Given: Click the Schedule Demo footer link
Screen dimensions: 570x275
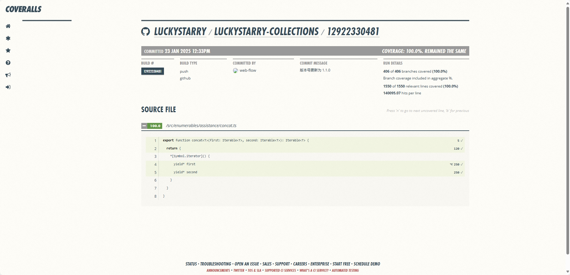Looking at the screenshot, I should tap(367, 264).
